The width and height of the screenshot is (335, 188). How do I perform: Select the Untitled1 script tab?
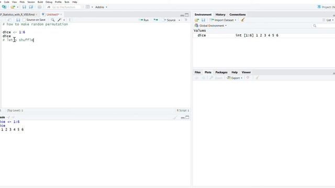(52, 15)
